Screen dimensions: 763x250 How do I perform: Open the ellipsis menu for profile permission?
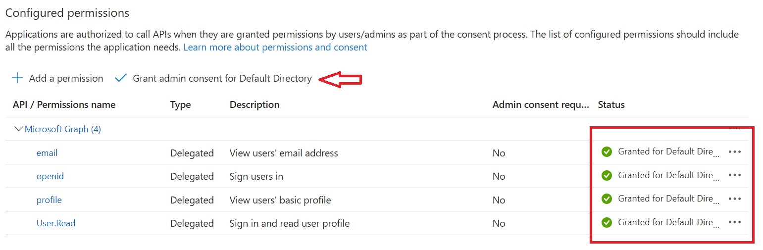[x=735, y=199]
